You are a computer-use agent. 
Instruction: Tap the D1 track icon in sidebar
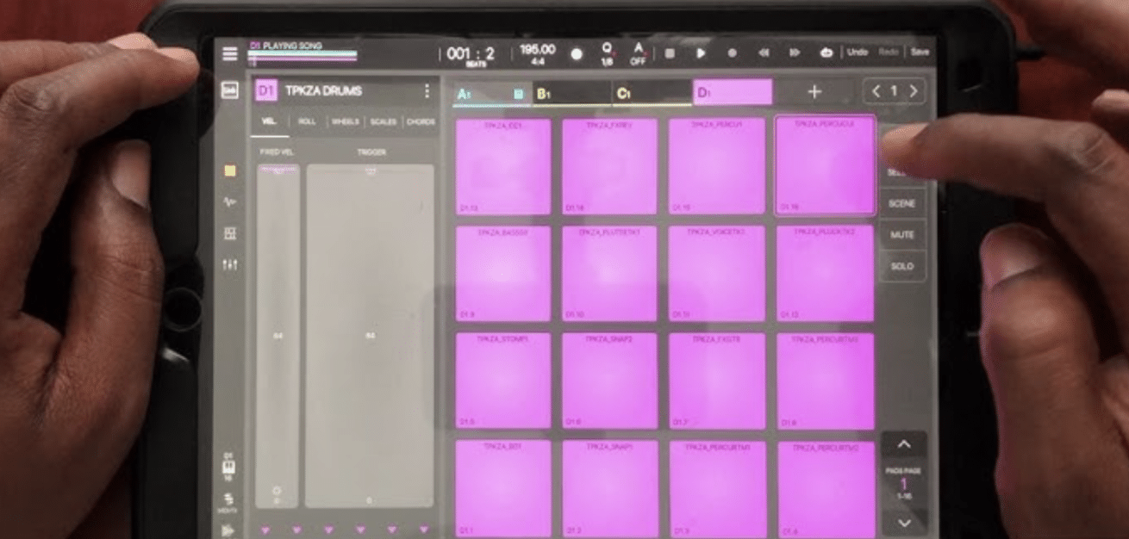click(229, 465)
